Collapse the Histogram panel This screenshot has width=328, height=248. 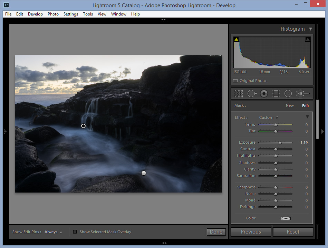coord(310,29)
